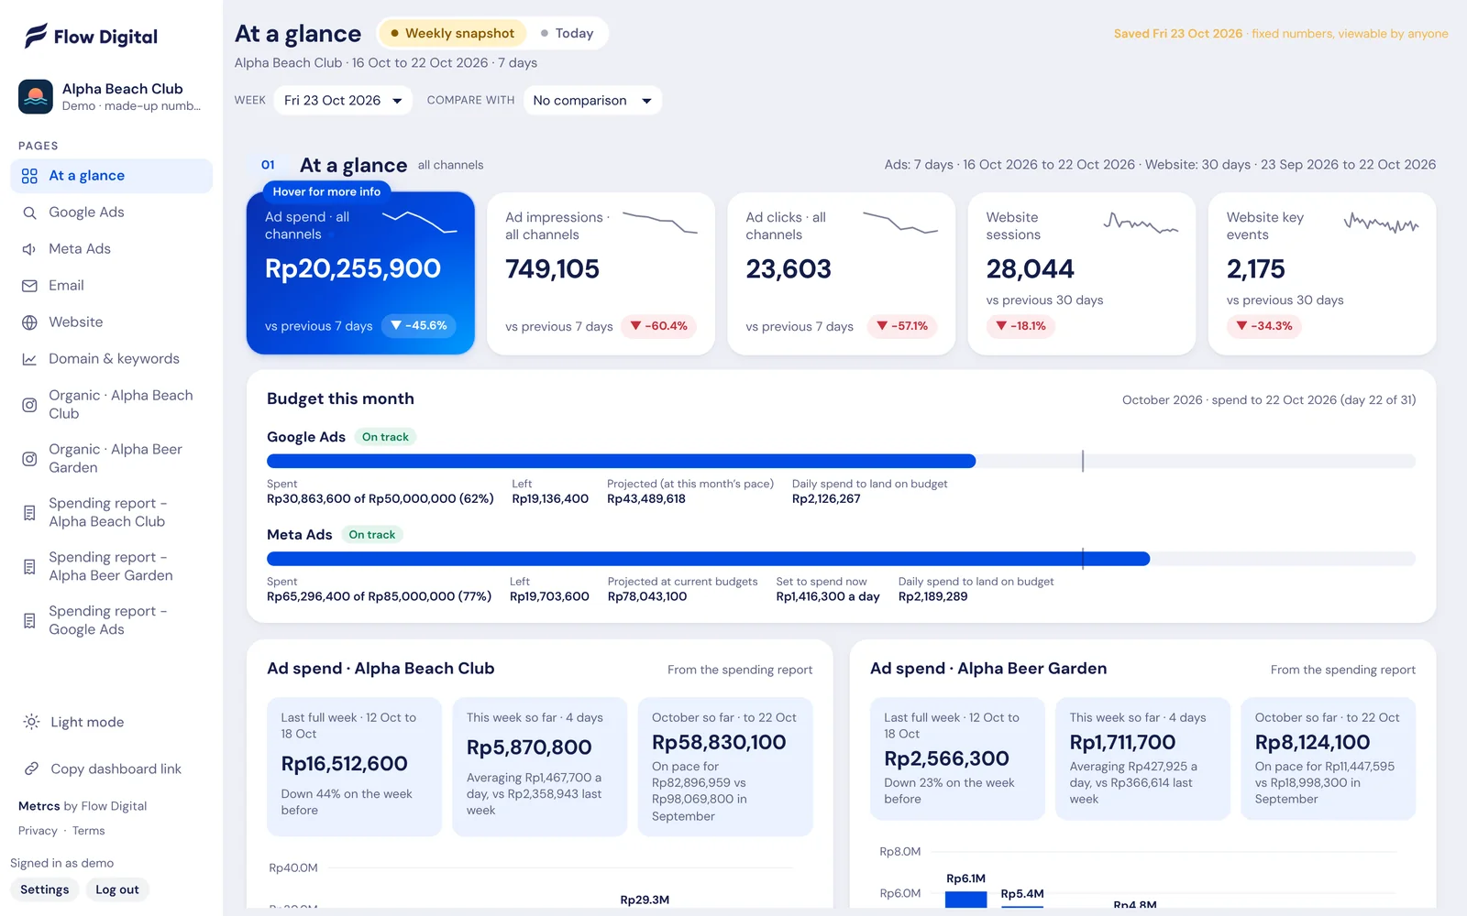This screenshot has width=1467, height=916.
Task: Open Spending report Google Ads
Action: pyautogui.click(x=111, y=621)
